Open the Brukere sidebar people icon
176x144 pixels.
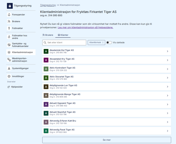[x=9, y=21]
